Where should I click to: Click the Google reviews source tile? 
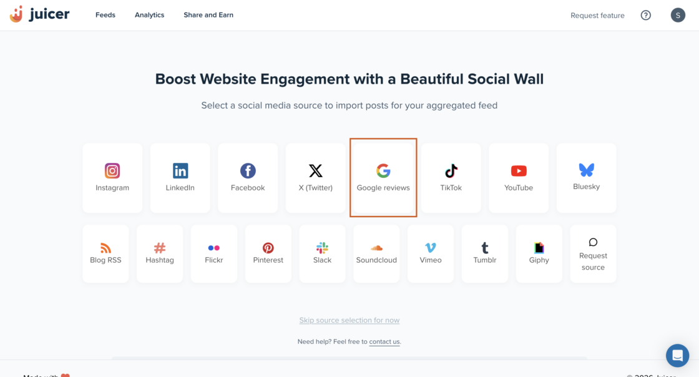(x=383, y=177)
